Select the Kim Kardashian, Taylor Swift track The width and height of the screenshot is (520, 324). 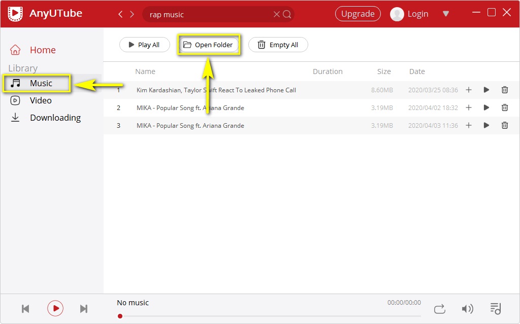click(216, 90)
